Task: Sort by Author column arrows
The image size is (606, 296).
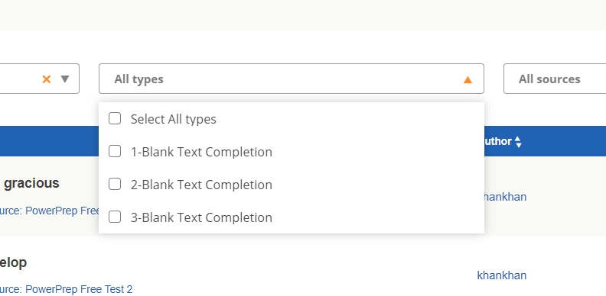Action: (518, 142)
